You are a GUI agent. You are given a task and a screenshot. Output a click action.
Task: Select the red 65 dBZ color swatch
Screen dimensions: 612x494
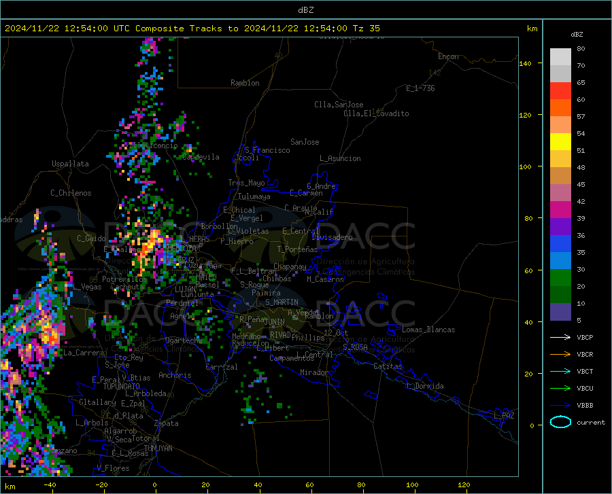click(560, 91)
